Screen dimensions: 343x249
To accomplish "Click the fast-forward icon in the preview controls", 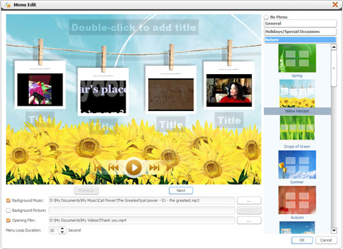I will (154, 167).
